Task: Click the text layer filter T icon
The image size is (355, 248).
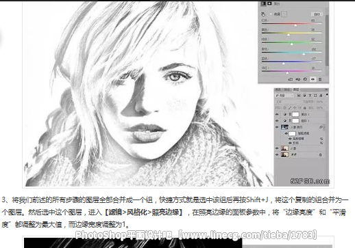Action: coord(310,96)
